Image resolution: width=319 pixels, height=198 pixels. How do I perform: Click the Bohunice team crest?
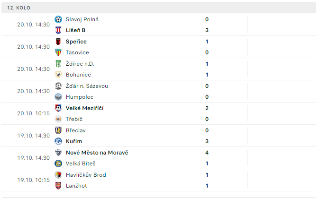coord(58,75)
